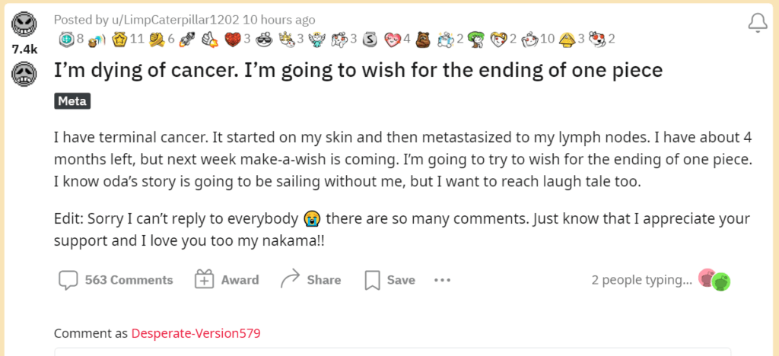
Task: Give an Award to this post
Action: coord(227,280)
